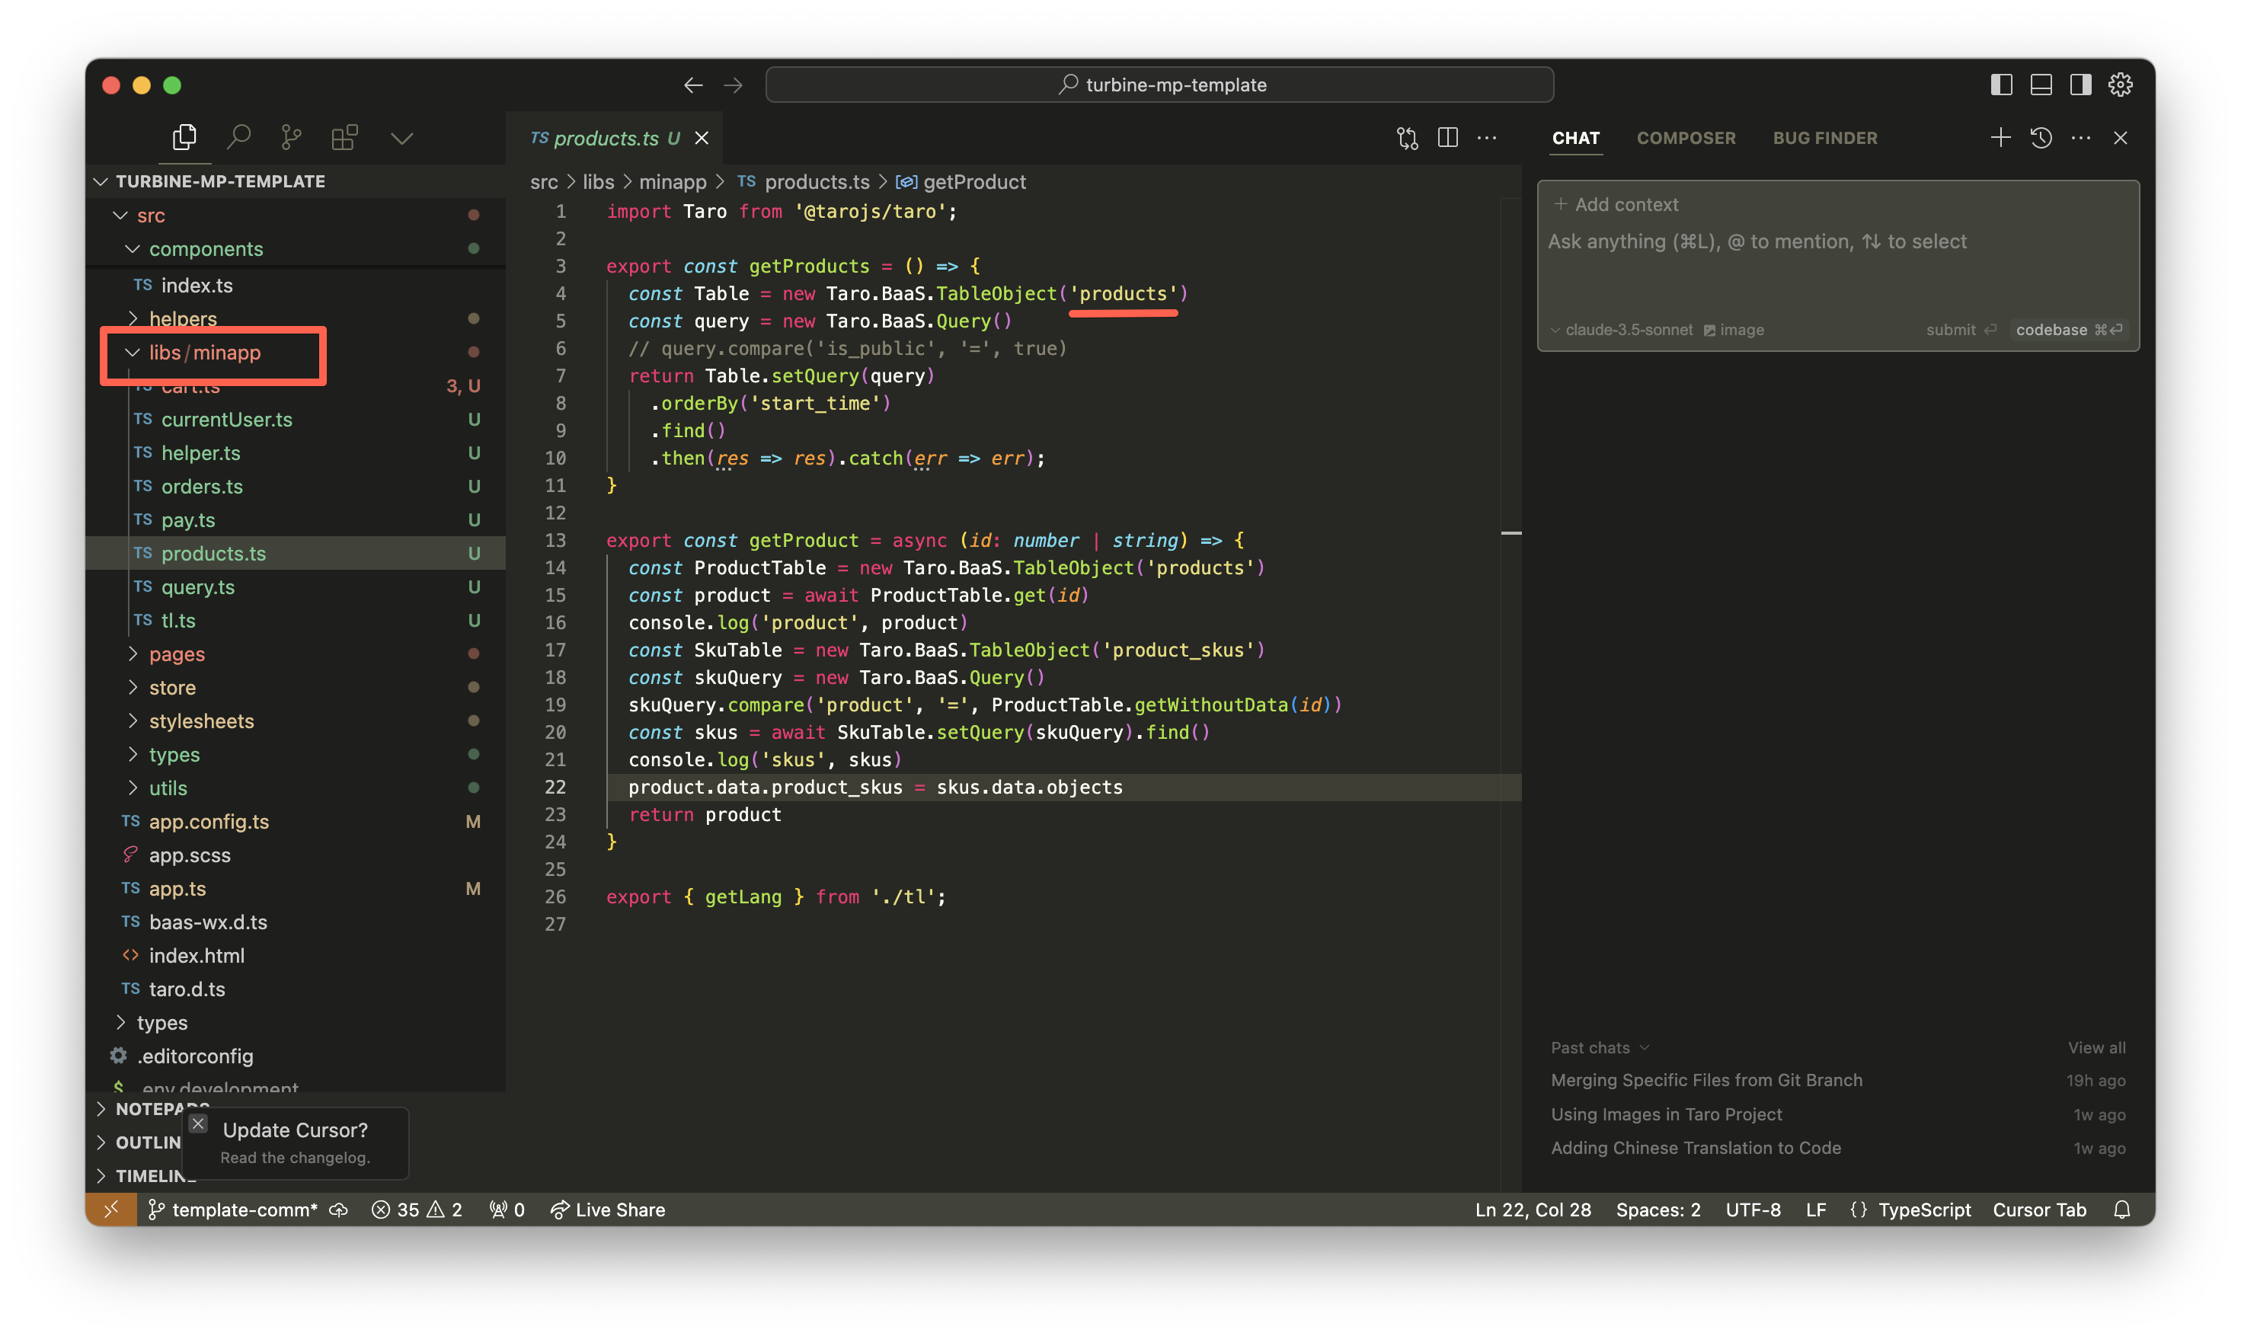Open the Search icon in activity bar

pos(238,137)
